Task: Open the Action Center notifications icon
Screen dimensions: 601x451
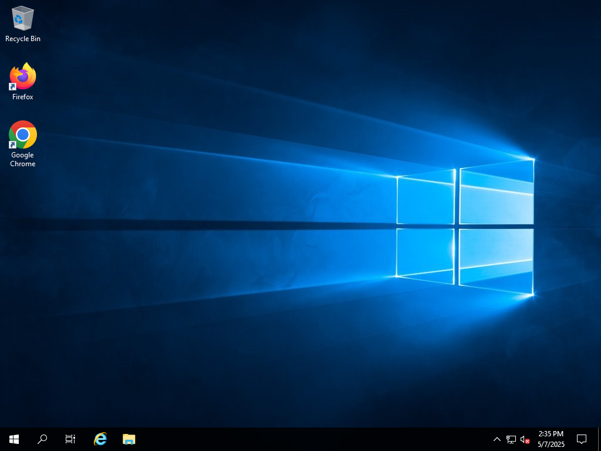Action: 582,439
